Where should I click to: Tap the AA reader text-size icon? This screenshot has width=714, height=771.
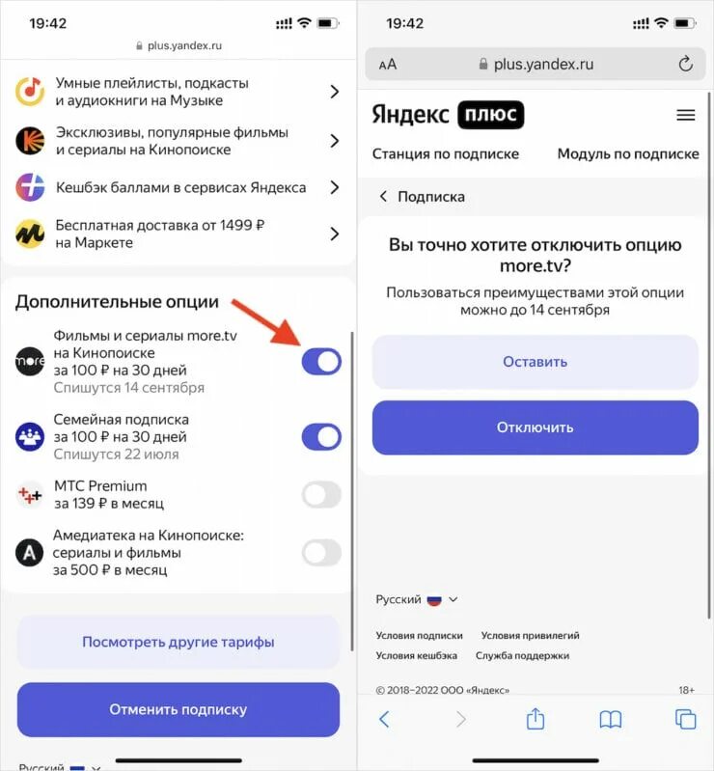coord(388,65)
